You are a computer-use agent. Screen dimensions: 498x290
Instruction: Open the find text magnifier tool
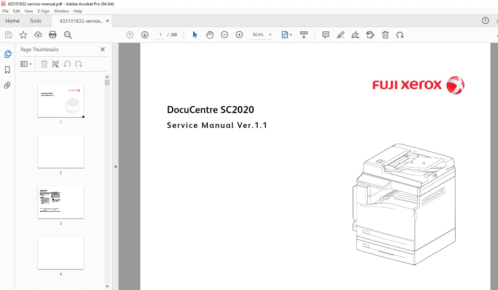click(68, 35)
